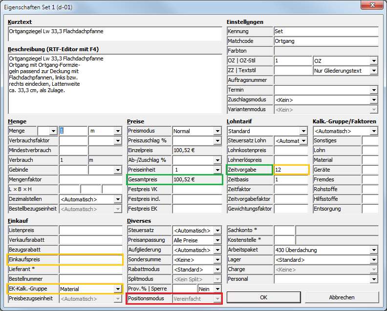The image size is (387, 311).
Task: Open the Lager dropdown
Action: (374, 260)
